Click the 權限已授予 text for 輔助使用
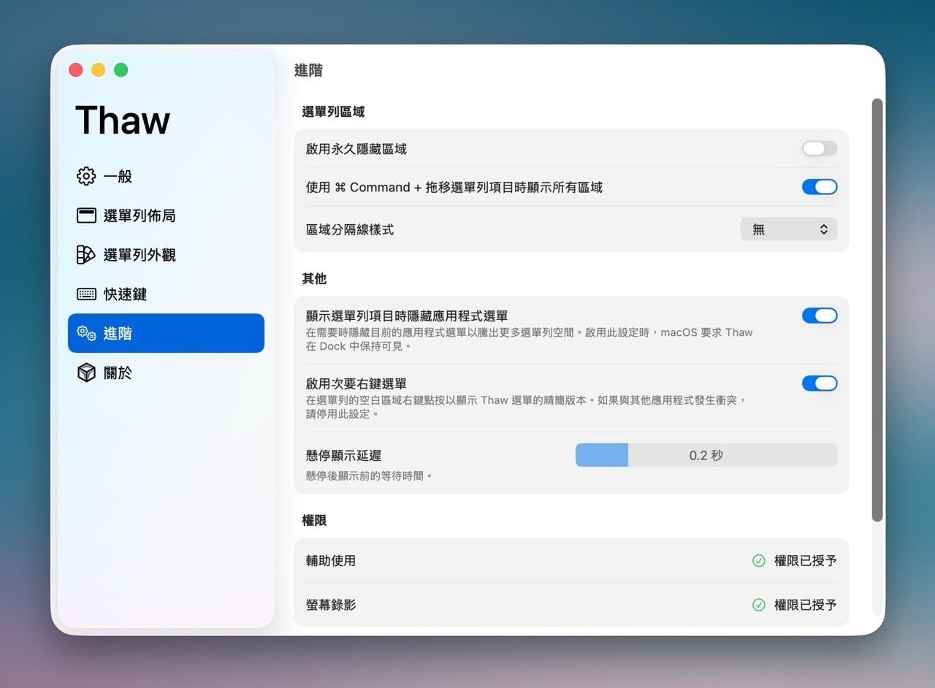Screen dimensions: 935x688 tap(805, 561)
